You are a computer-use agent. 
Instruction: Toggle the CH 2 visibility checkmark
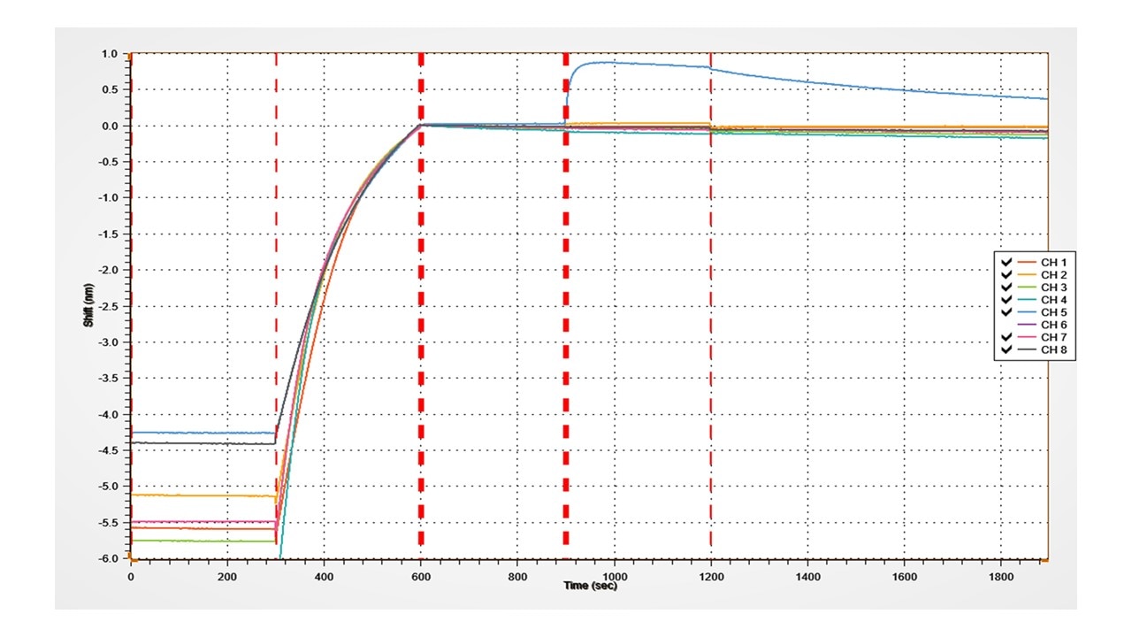[1006, 275]
